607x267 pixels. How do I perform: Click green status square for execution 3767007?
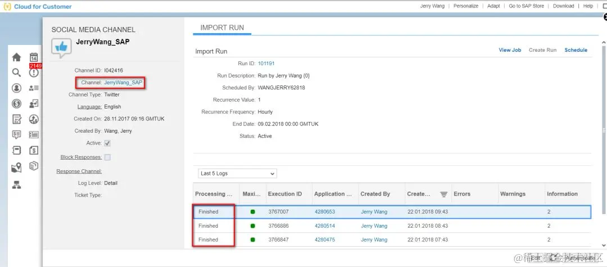tap(253, 212)
